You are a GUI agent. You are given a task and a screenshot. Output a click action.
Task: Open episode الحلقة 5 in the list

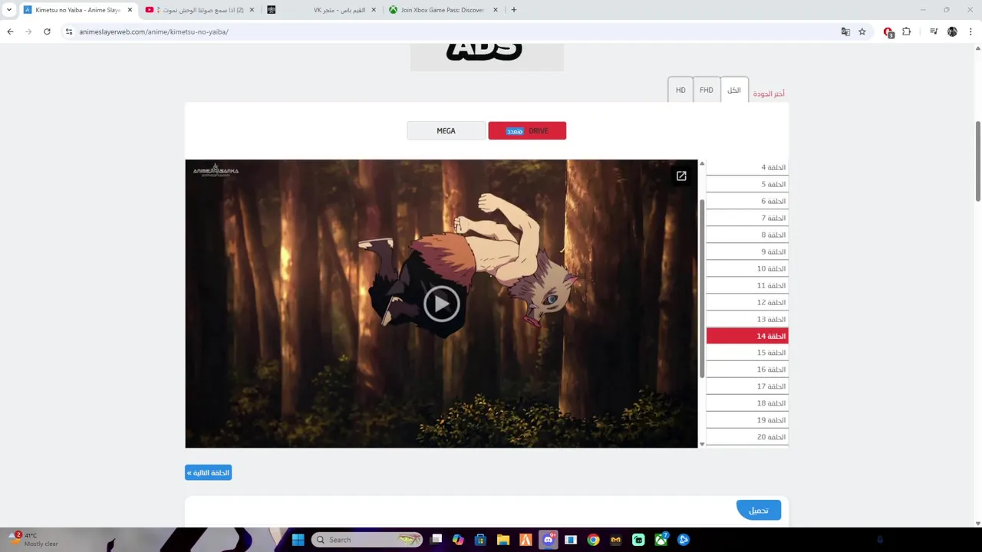[747, 184]
